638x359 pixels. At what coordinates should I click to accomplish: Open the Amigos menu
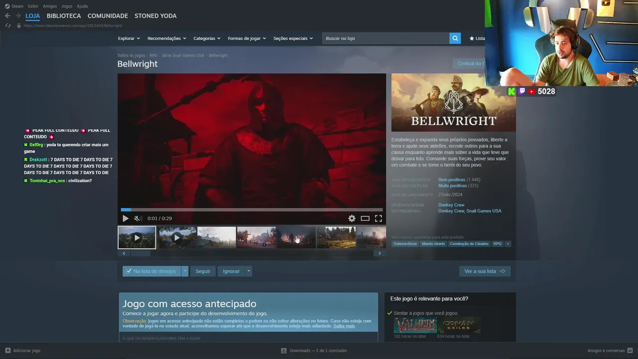[50, 6]
